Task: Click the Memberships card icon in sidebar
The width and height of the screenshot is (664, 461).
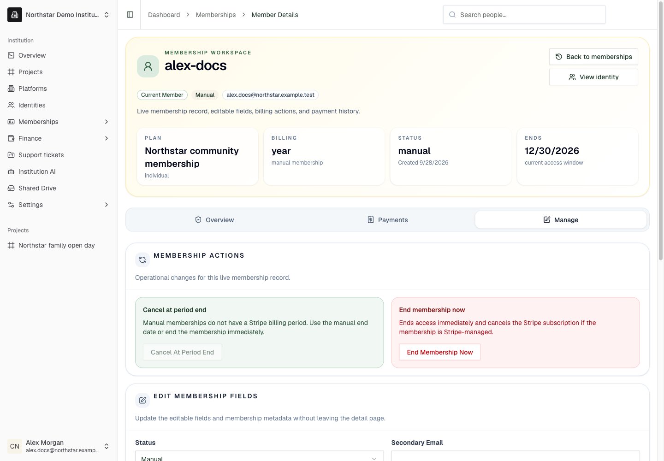Action: click(11, 122)
